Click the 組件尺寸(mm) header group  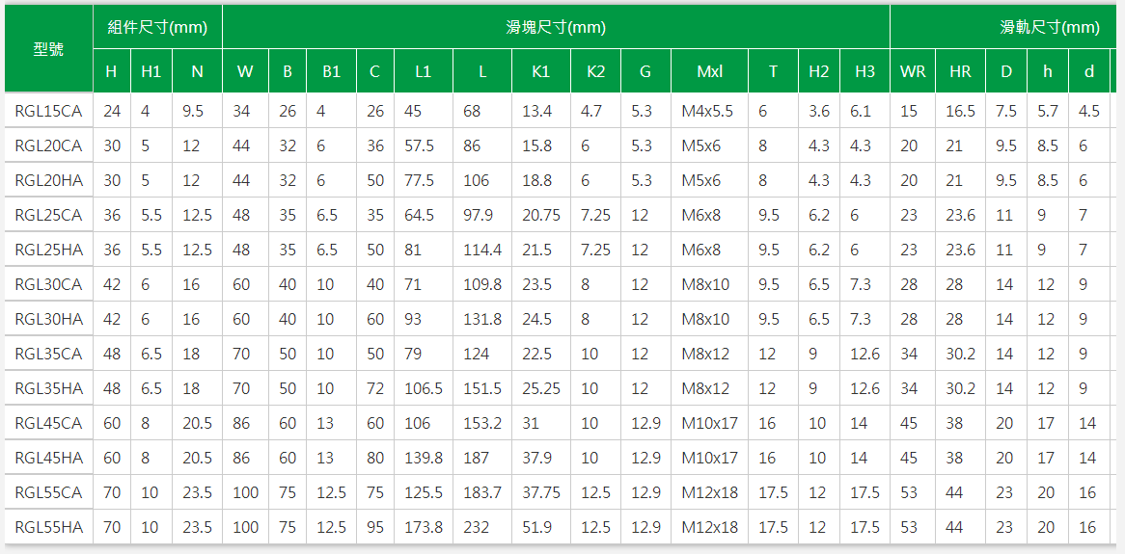157,27
